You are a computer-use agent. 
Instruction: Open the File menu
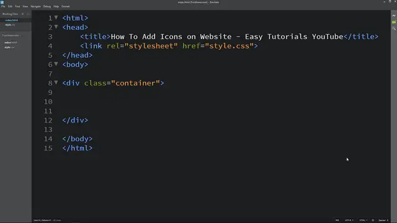(x=3, y=6)
